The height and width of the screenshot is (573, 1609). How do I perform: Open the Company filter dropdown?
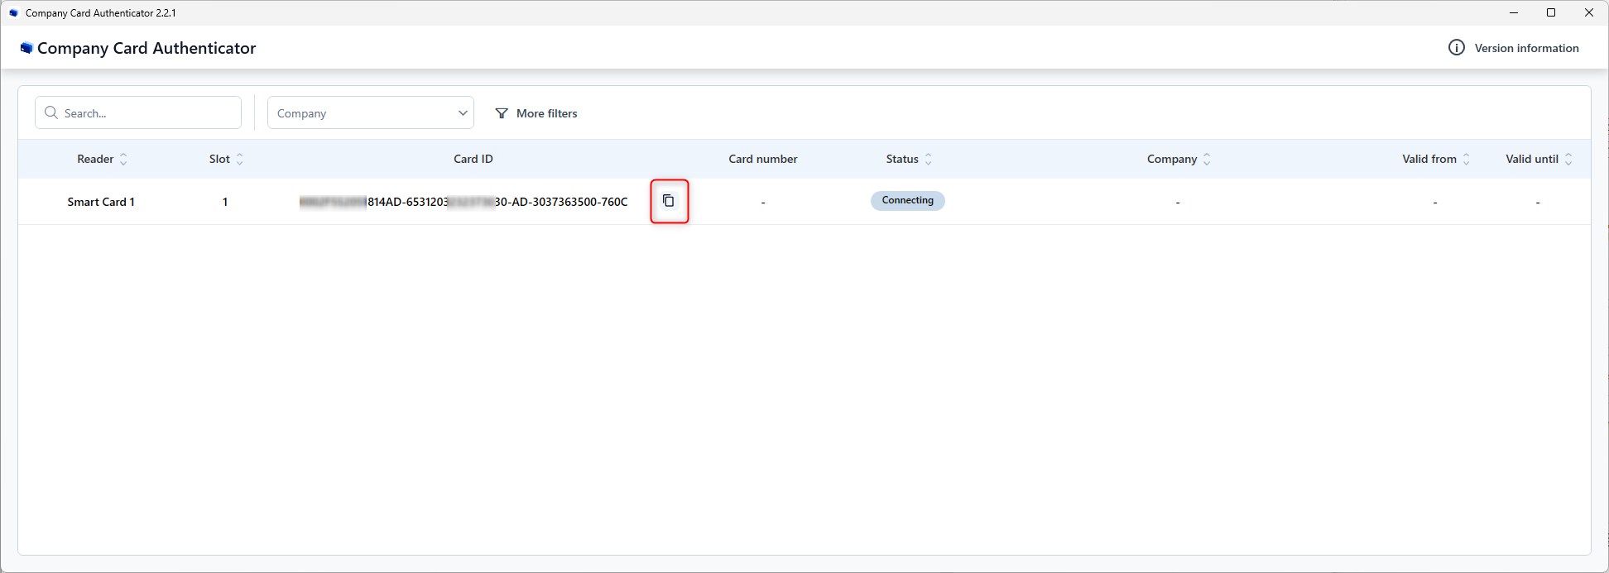pyautogui.click(x=370, y=112)
